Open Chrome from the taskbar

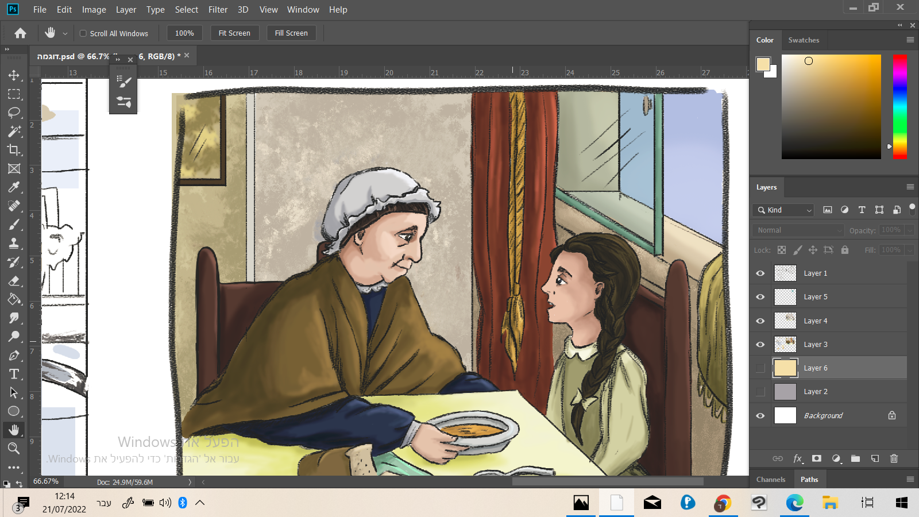coord(723,503)
